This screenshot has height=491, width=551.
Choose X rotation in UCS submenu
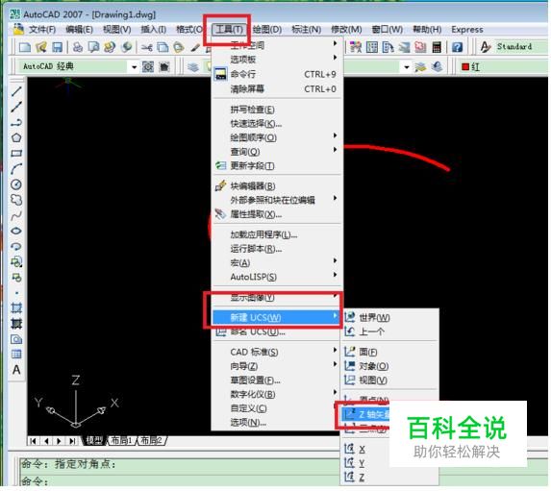(366, 449)
